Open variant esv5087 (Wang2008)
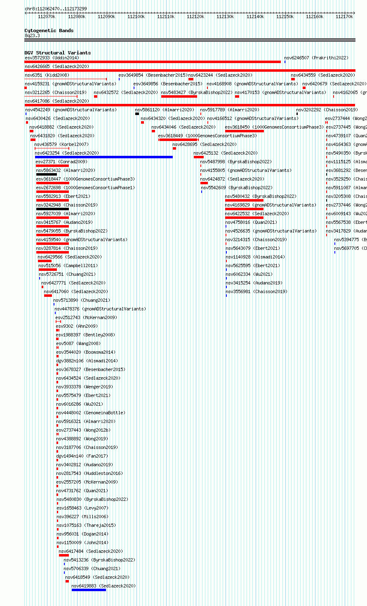Screen dimensions: 367x606 click(78, 343)
